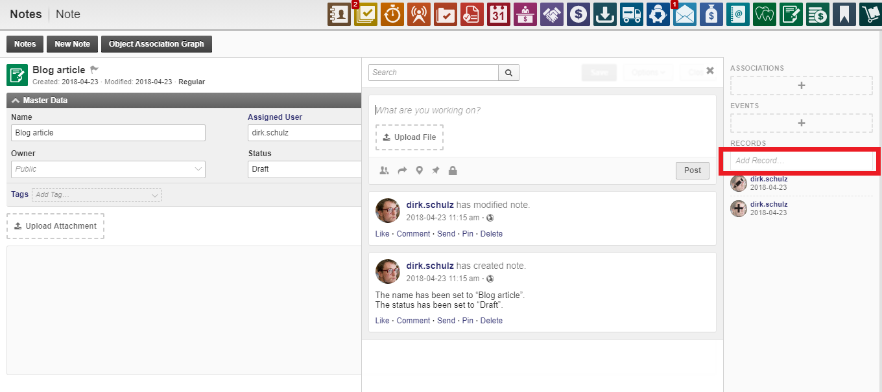Screen dimensions: 882x392
Task: Open the bookmark icon in top toolbar
Action: (844, 14)
